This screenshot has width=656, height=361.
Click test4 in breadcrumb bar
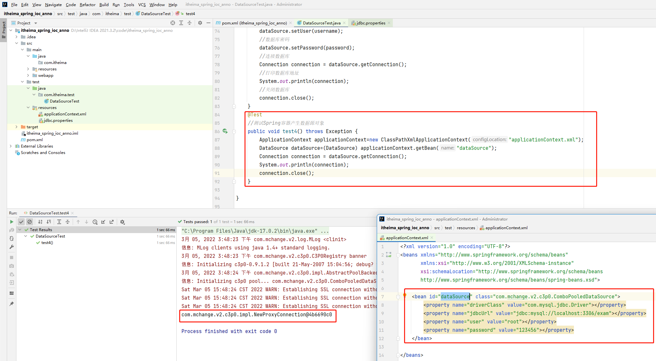(x=190, y=14)
